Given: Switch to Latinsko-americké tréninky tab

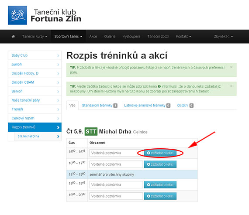Looking at the screenshot, I should pyautogui.click(x=147, y=106).
